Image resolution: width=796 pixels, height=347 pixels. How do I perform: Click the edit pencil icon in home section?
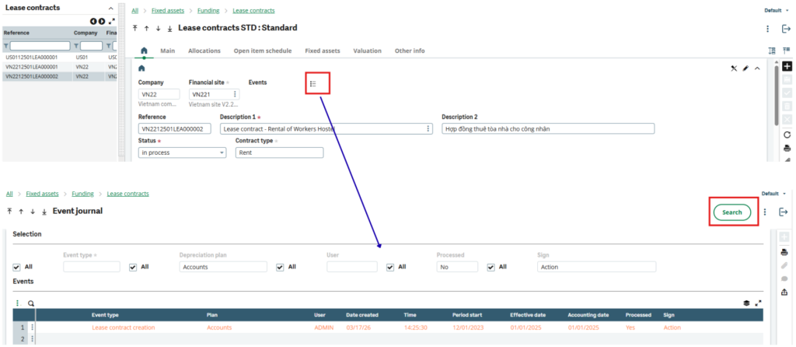[745, 68]
